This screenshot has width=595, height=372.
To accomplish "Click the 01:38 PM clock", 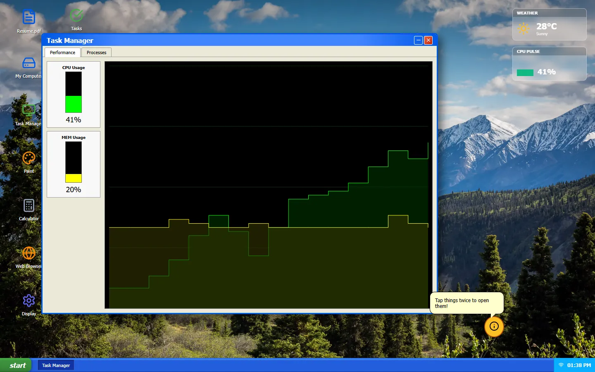I will tap(579, 365).
